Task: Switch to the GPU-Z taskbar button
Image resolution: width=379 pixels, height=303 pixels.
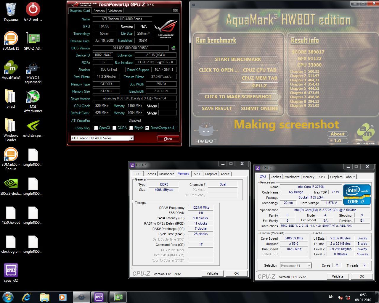Action: tap(118, 297)
